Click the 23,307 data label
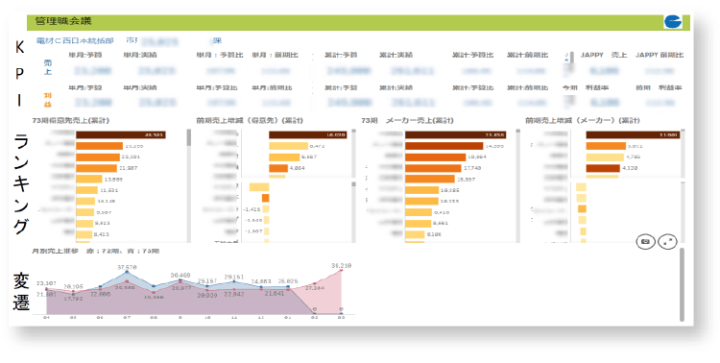Viewport: 720px width, 363px height. click(x=46, y=283)
